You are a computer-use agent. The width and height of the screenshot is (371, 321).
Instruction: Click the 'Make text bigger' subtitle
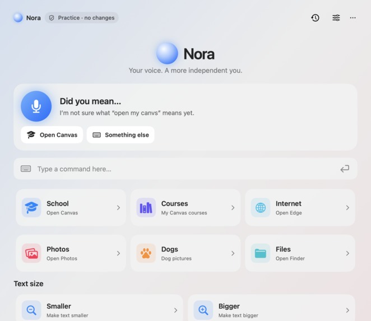click(x=238, y=315)
